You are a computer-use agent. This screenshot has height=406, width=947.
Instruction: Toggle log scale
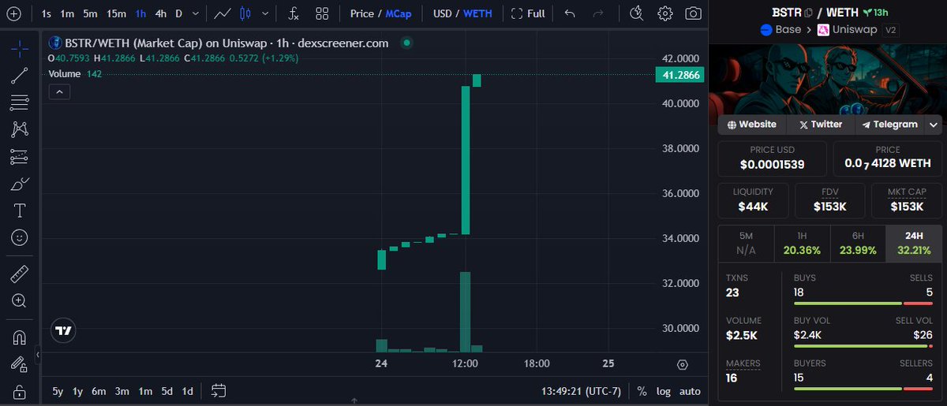(x=664, y=391)
